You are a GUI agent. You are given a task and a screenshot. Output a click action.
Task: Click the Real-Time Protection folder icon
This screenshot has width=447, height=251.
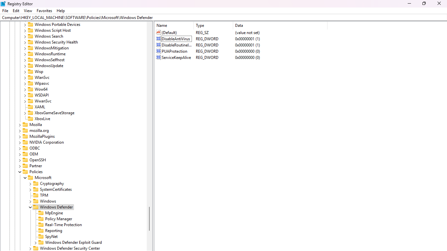41,225
